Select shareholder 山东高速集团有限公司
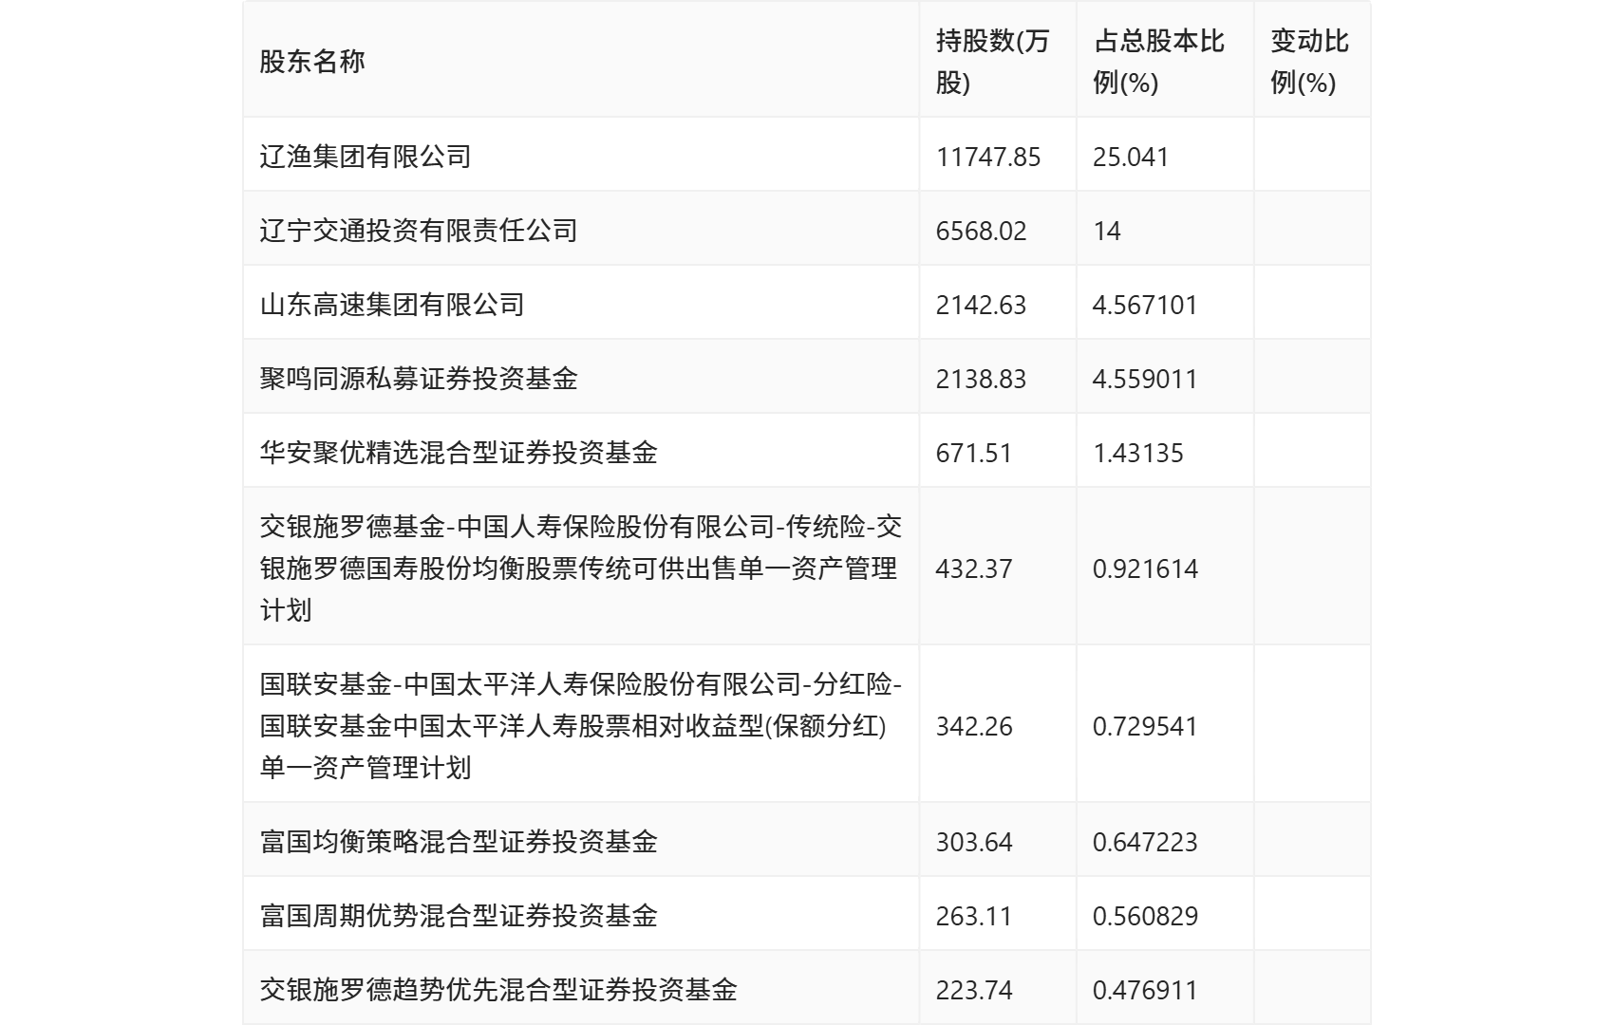 (392, 305)
